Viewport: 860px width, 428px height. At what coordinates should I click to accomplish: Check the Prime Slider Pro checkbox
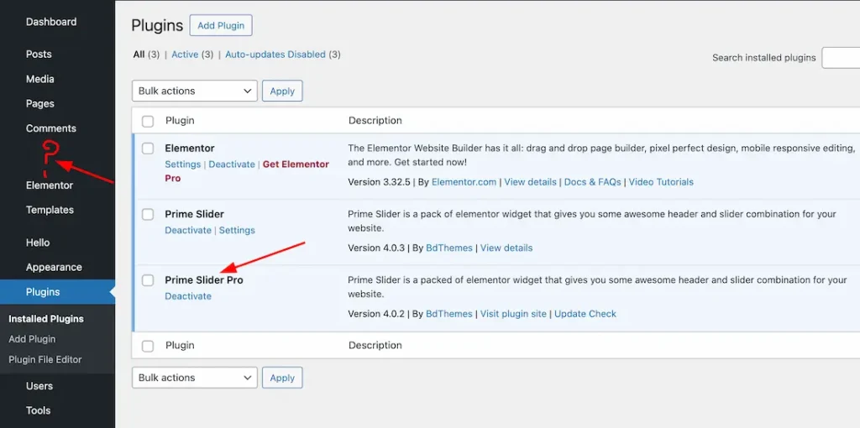148,280
